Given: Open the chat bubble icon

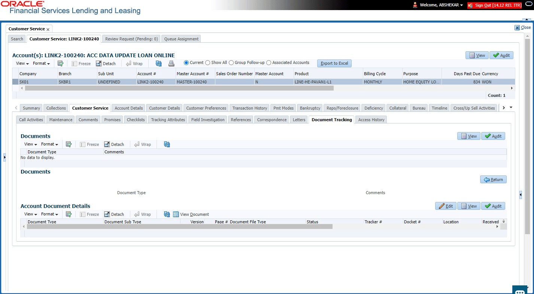Looking at the screenshot, I should [520, 291].
